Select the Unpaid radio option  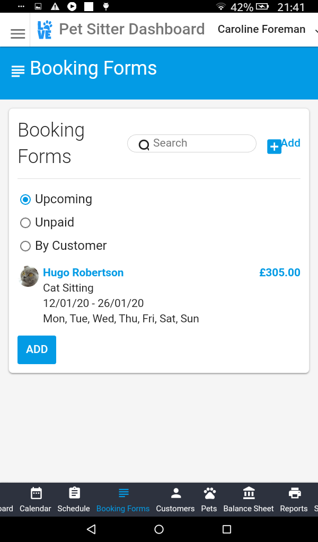25,223
